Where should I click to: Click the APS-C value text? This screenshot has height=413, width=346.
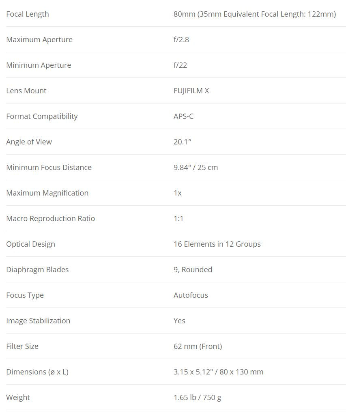tap(183, 116)
